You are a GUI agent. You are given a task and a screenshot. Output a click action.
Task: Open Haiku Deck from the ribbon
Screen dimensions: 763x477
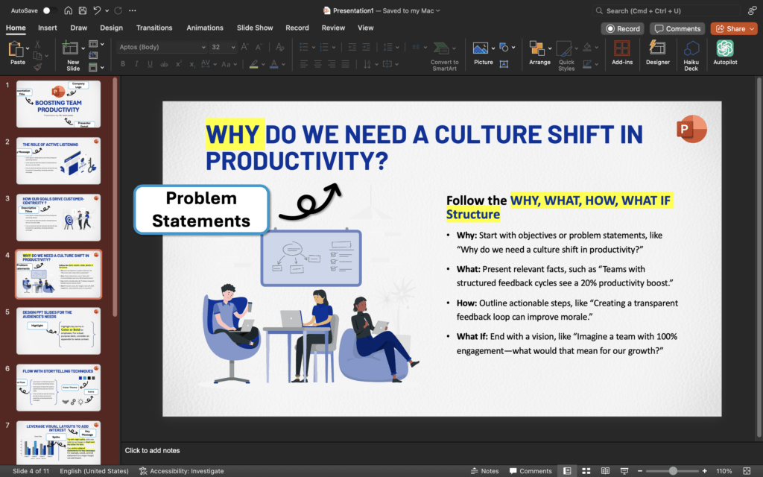(691, 52)
